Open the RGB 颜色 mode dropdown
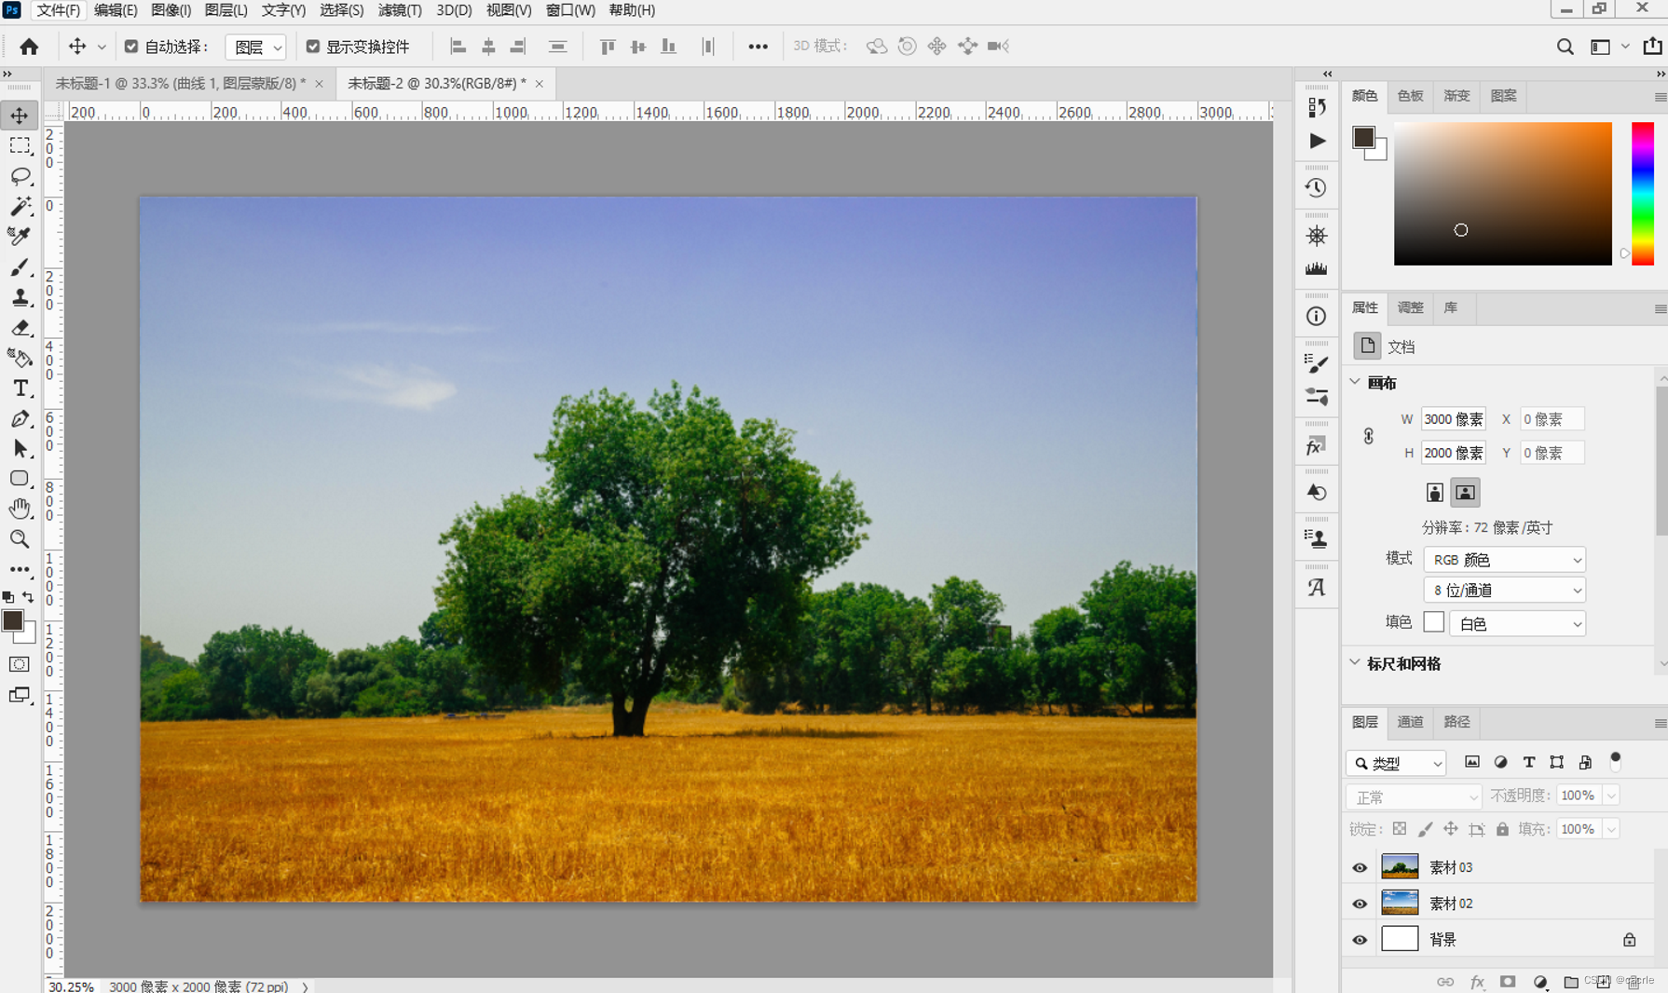Image resolution: width=1668 pixels, height=993 pixels. 1504,560
